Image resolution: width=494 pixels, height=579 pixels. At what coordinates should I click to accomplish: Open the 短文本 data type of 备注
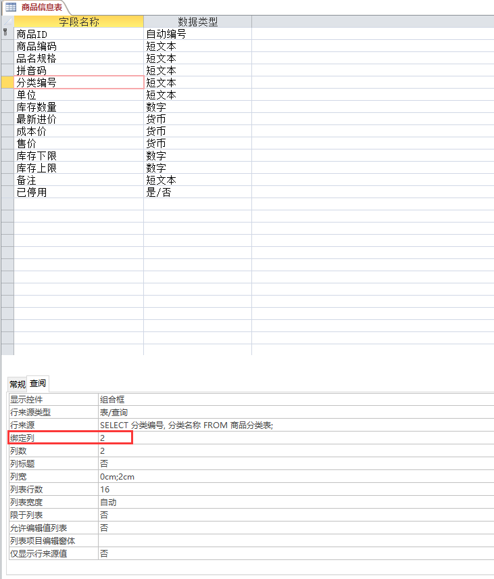[197, 180]
